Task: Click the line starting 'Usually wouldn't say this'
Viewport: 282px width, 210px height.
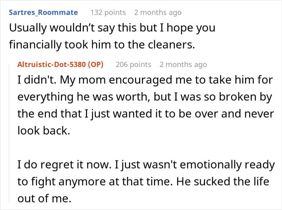Action: (x=112, y=29)
